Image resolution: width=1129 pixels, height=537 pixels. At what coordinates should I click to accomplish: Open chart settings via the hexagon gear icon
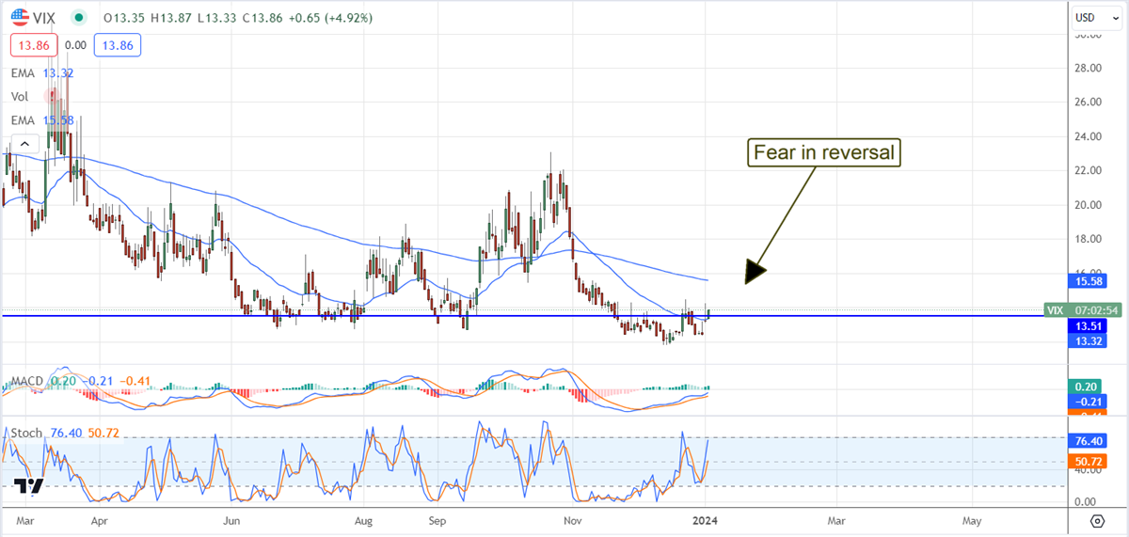point(1096,520)
